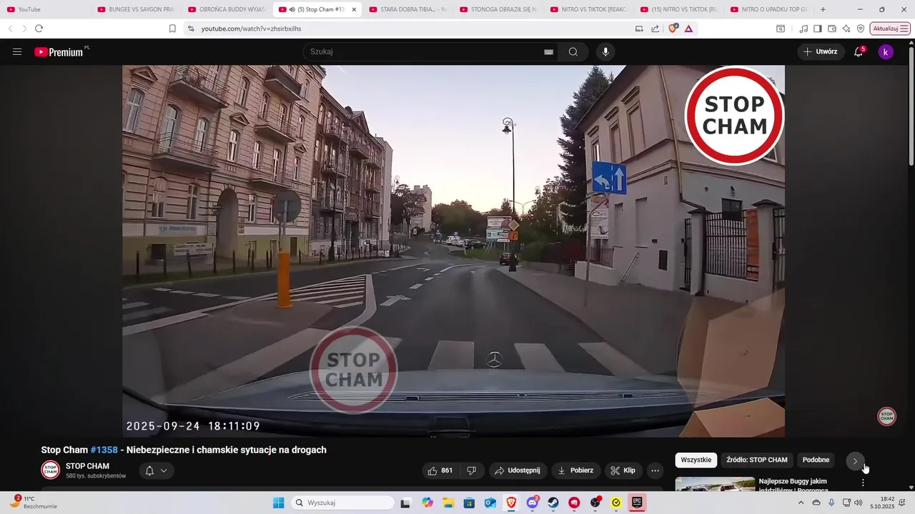Like the video with thumbs up
The image size is (915, 514).
(440, 470)
